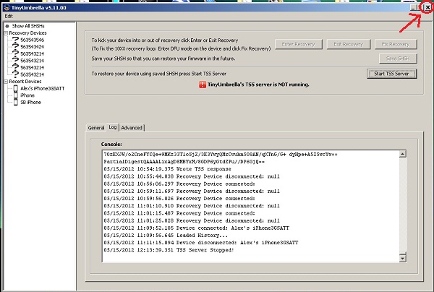This screenshot has height=292, width=434.
Task: Click 'Save your SHSH so that you can restore' text
Action: click(x=163, y=59)
